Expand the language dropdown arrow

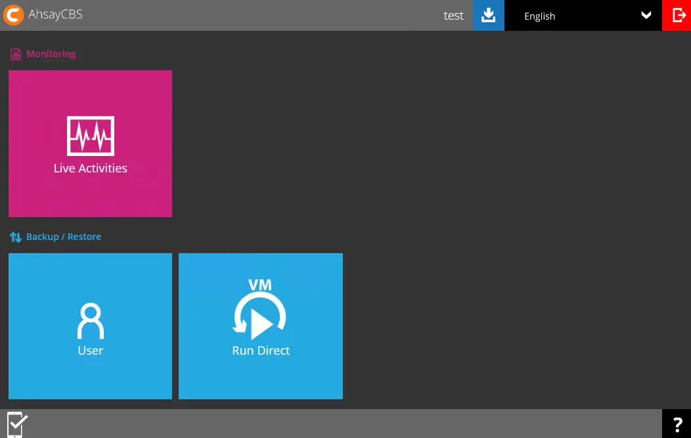[x=646, y=16]
